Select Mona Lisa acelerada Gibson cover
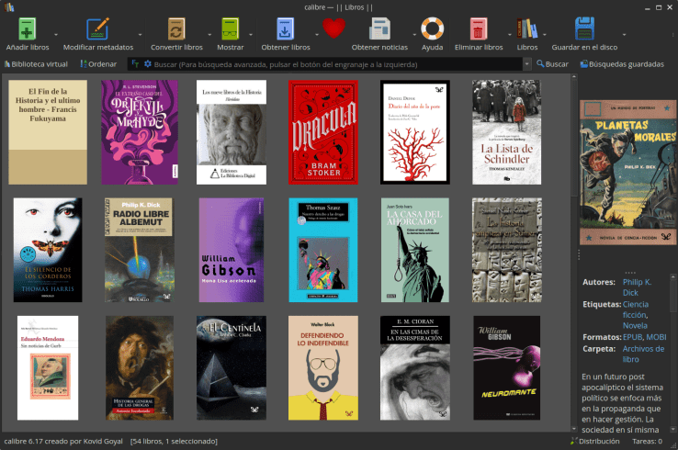Image resolution: width=678 pixels, height=450 pixels. 232,250
